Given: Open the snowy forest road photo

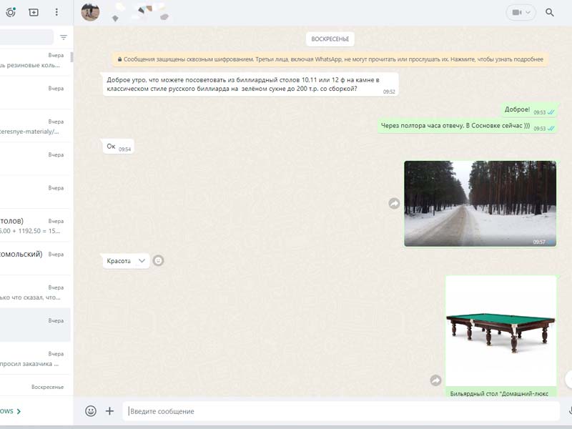Looking at the screenshot, I should click(480, 204).
